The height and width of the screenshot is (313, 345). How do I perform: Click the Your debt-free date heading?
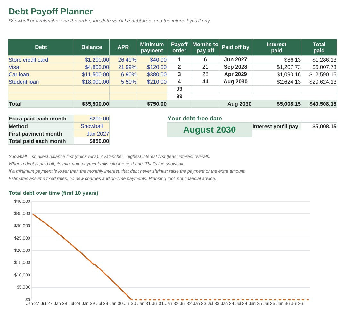195,119
